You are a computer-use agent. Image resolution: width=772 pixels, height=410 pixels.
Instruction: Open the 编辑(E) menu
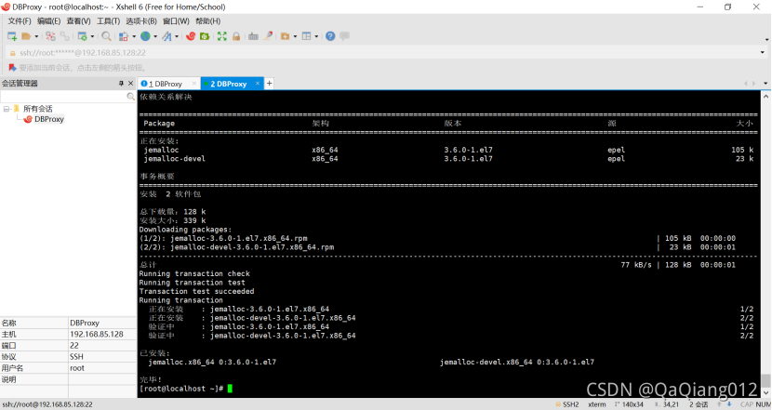48,21
